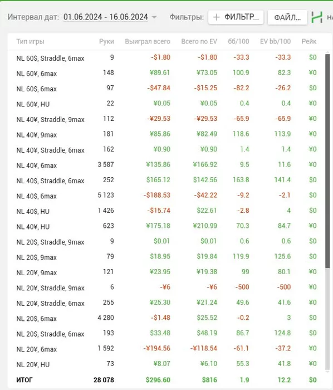Click the green H-shaped icon
This screenshot has height=390, width=333.
click(317, 17)
